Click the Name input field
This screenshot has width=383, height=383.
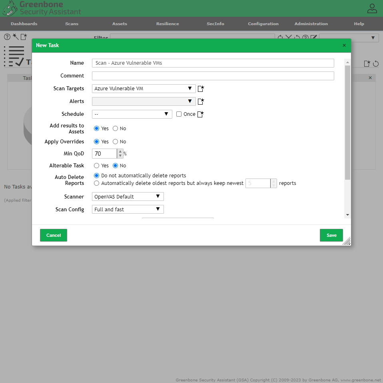click(213, 63)
